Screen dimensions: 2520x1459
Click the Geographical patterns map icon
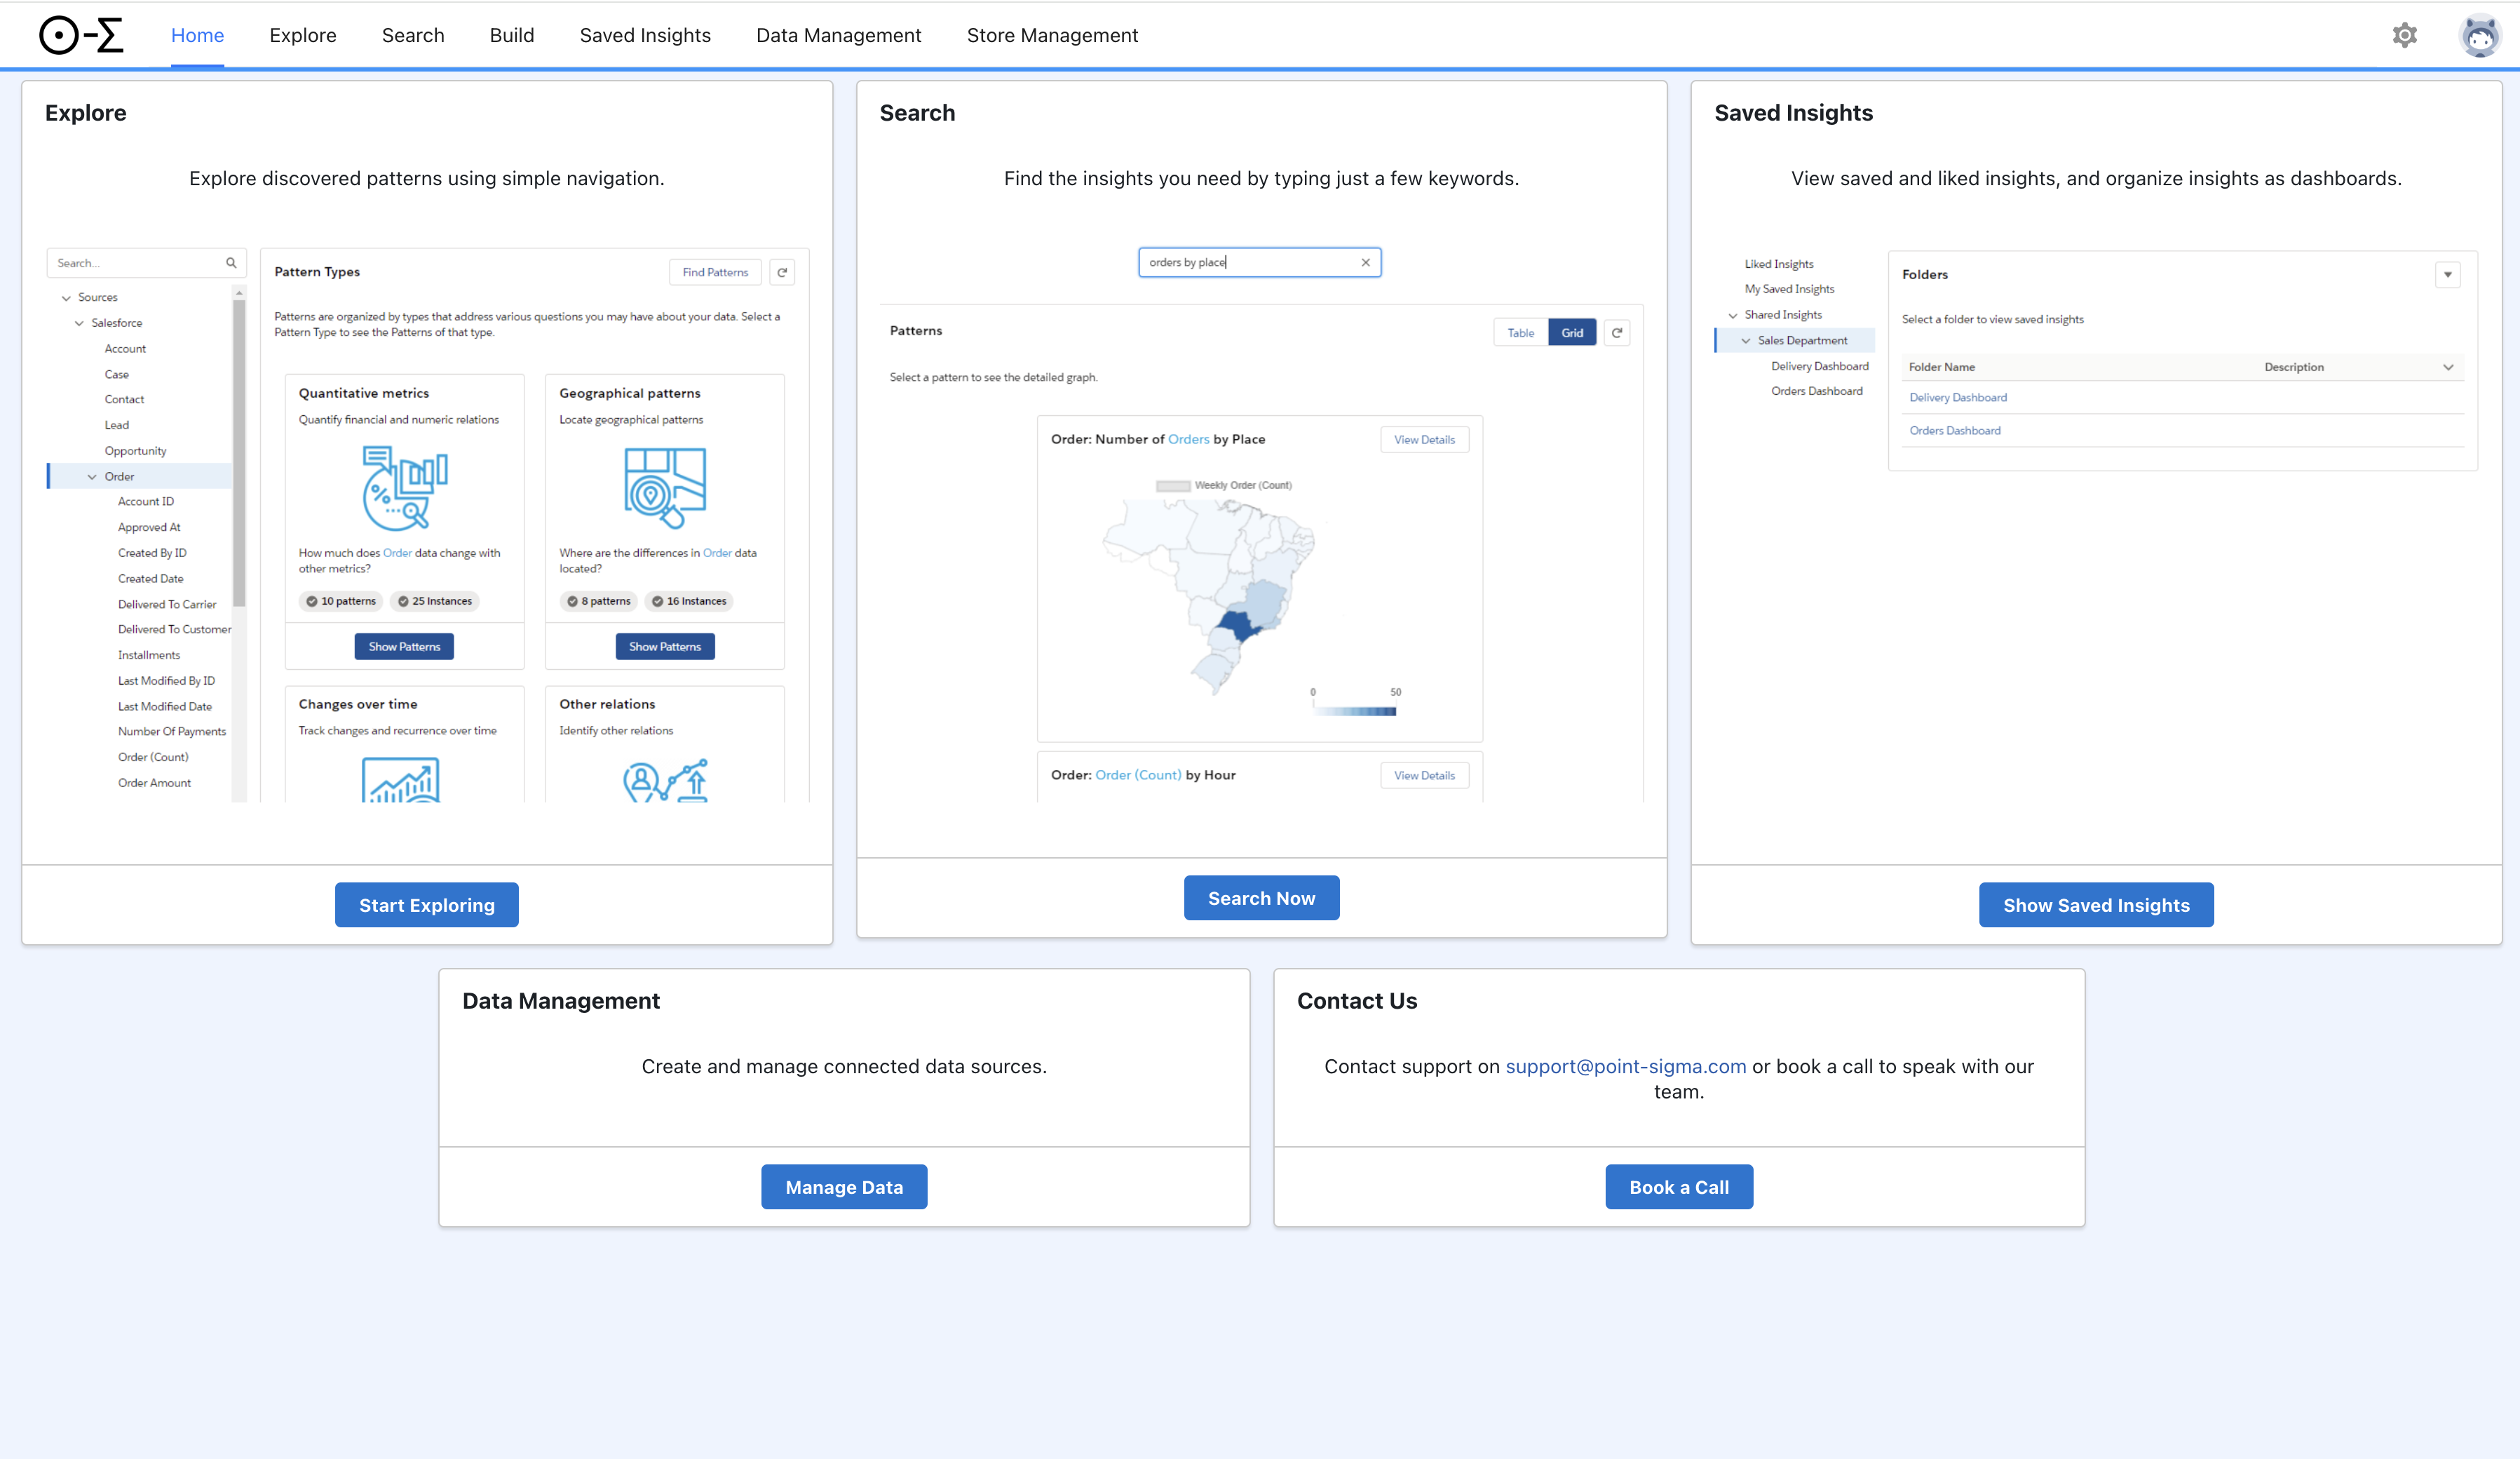[665, 488]
